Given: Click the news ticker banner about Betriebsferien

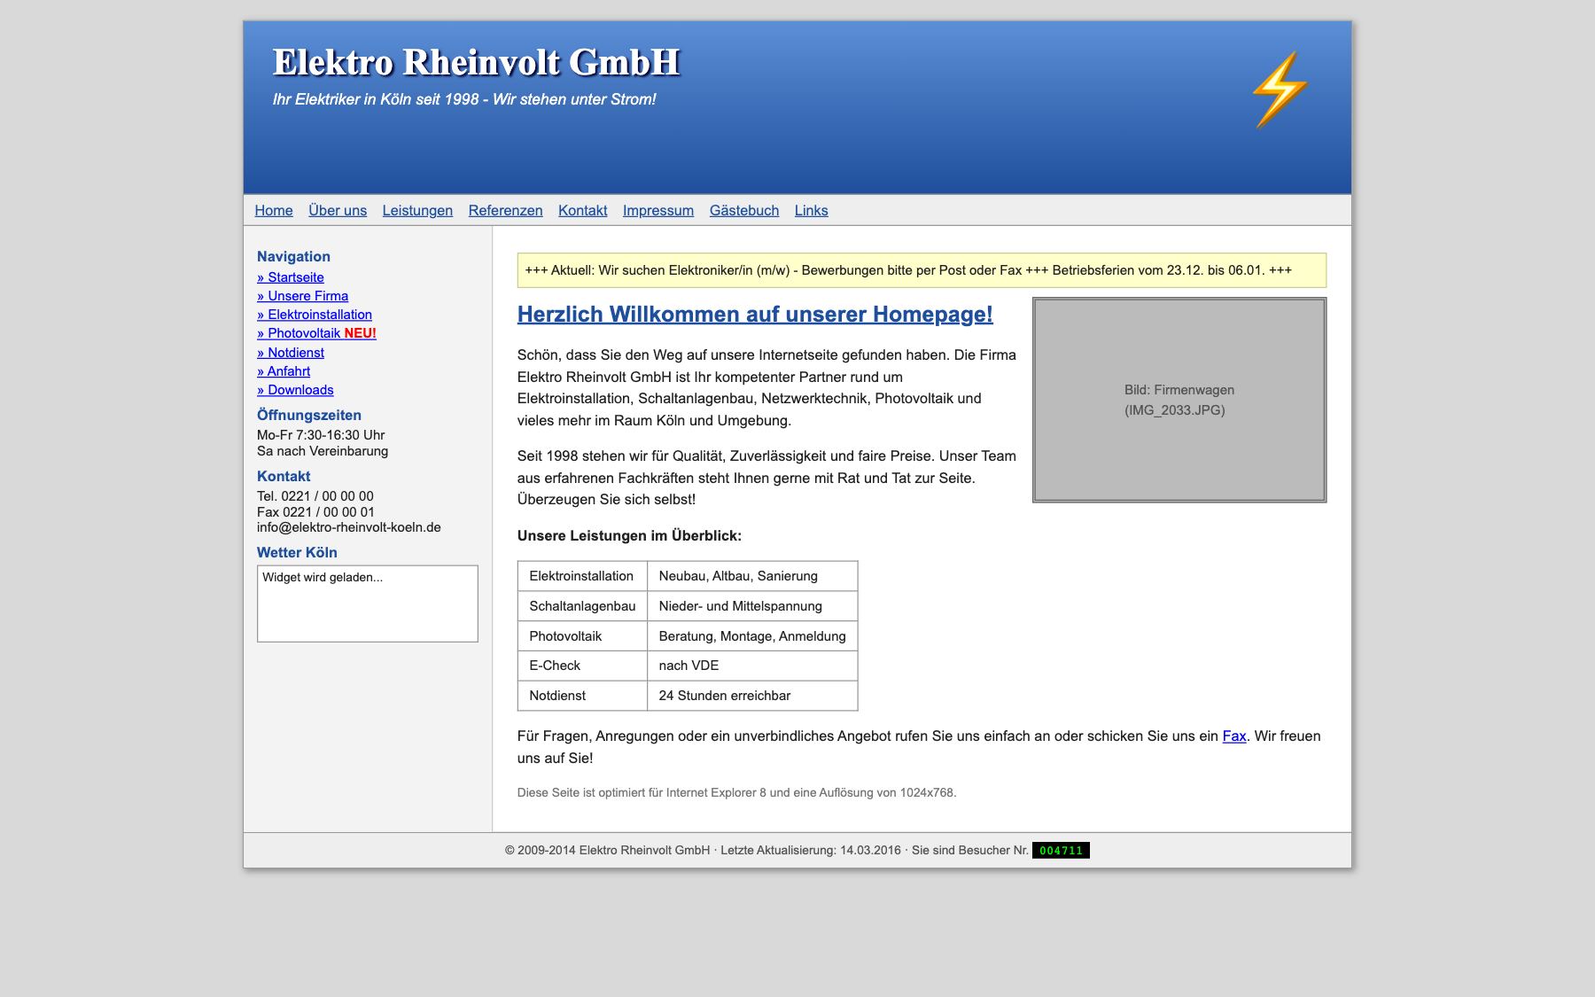Looking at the screenshot, I should (922, 270).
